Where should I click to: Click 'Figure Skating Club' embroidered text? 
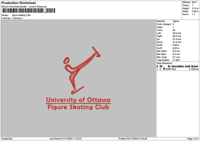[x=78, y=107]
